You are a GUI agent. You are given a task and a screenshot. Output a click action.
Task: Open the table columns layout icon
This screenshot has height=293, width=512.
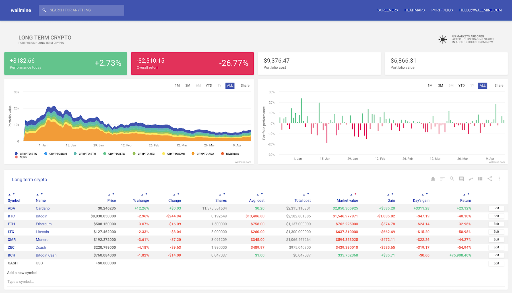click(x=480, y=179)
